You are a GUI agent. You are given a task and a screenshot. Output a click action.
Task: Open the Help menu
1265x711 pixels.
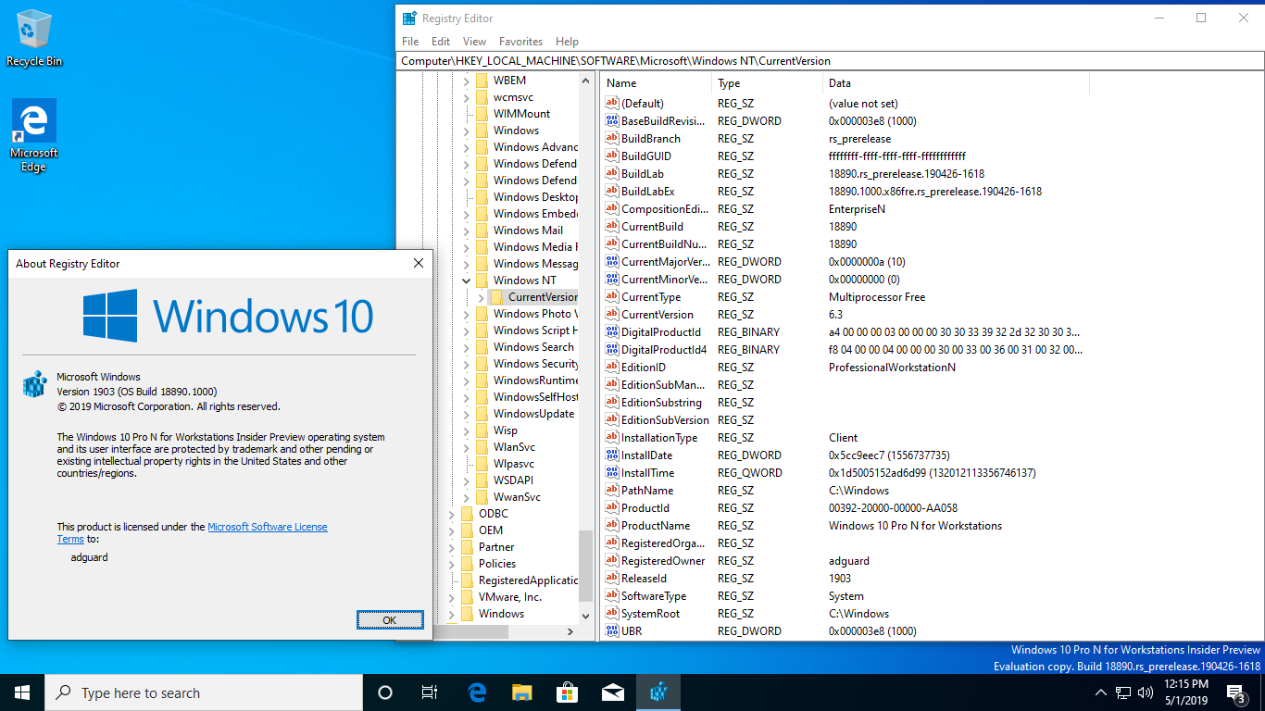coord(567,42)
